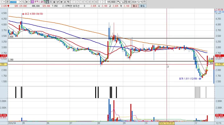
Task: Click the 매수 buy button
Action: (135, 6)
